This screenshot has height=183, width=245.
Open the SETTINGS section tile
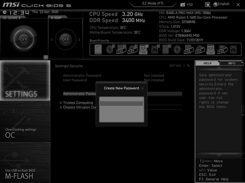click(25, 81)
